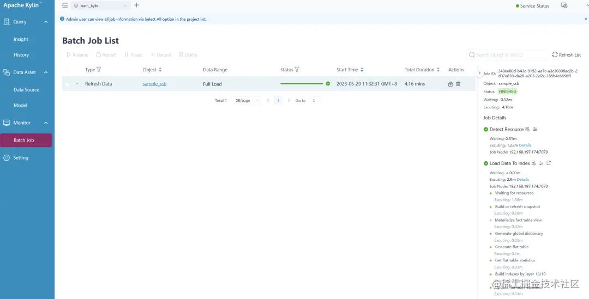Click Refresh List button

point(567,55)
